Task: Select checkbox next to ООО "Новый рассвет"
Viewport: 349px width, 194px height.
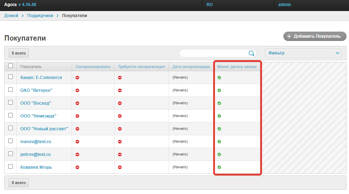Action: (10, 128)
